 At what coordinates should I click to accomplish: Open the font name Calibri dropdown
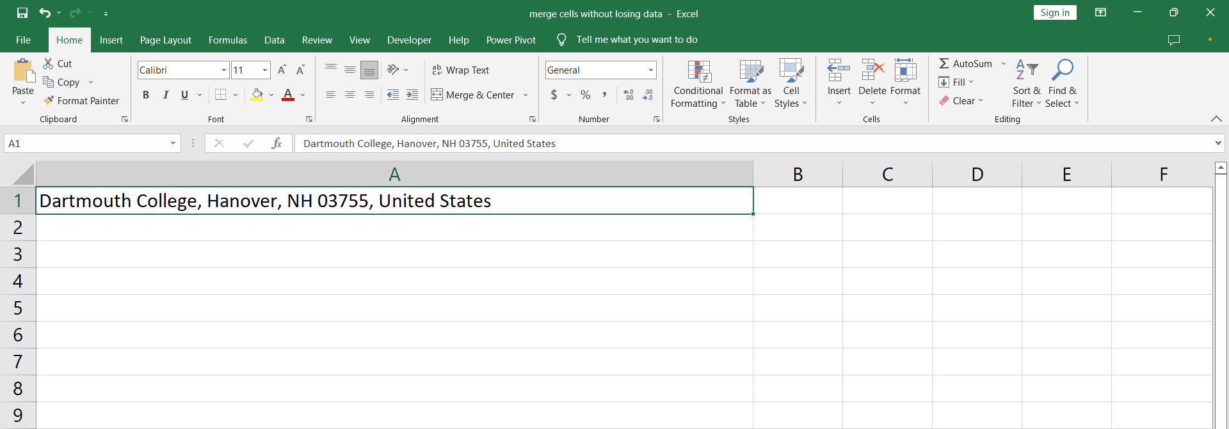coord(224,70)
